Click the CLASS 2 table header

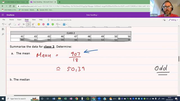(x=71, y=33)
